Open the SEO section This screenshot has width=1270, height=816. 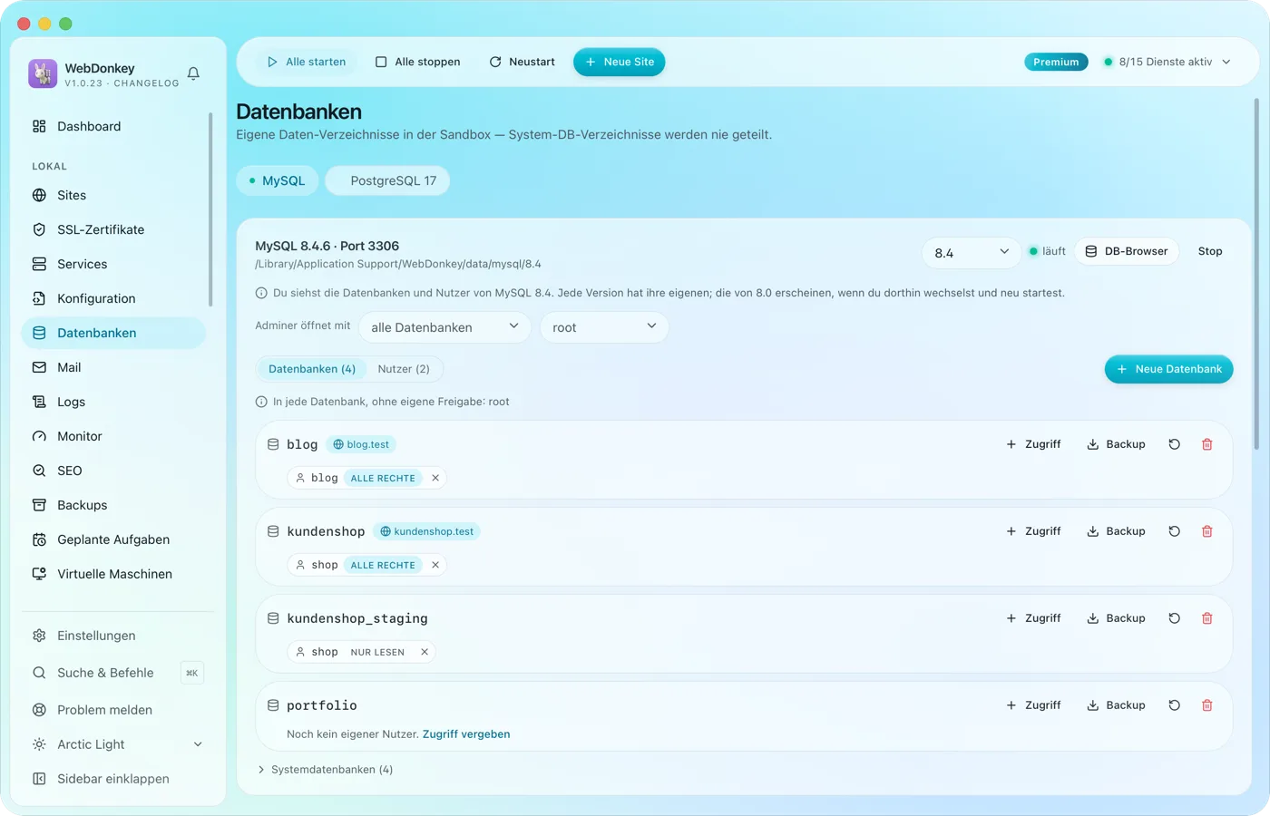click(113, 471)
